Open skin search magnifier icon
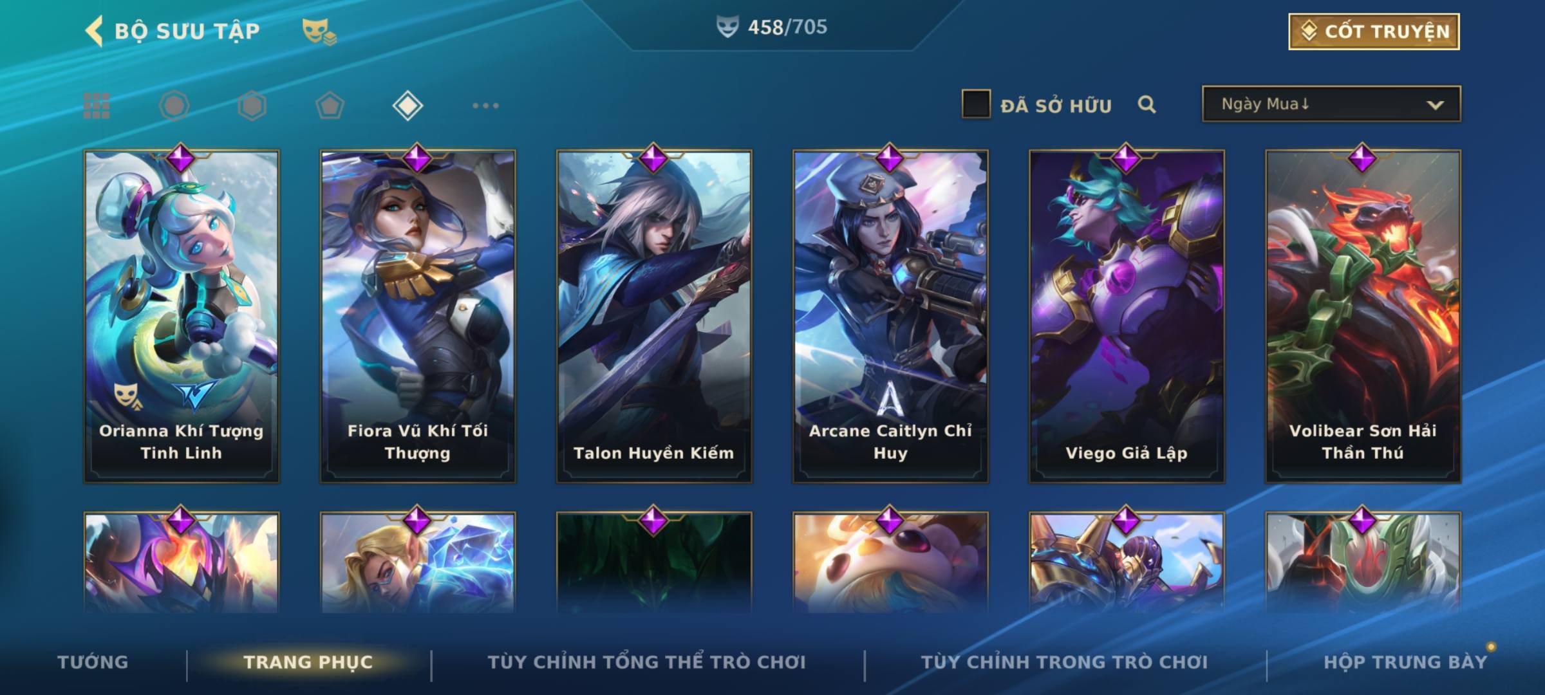The image size is (1545, 695). (x=1147, y=105)
